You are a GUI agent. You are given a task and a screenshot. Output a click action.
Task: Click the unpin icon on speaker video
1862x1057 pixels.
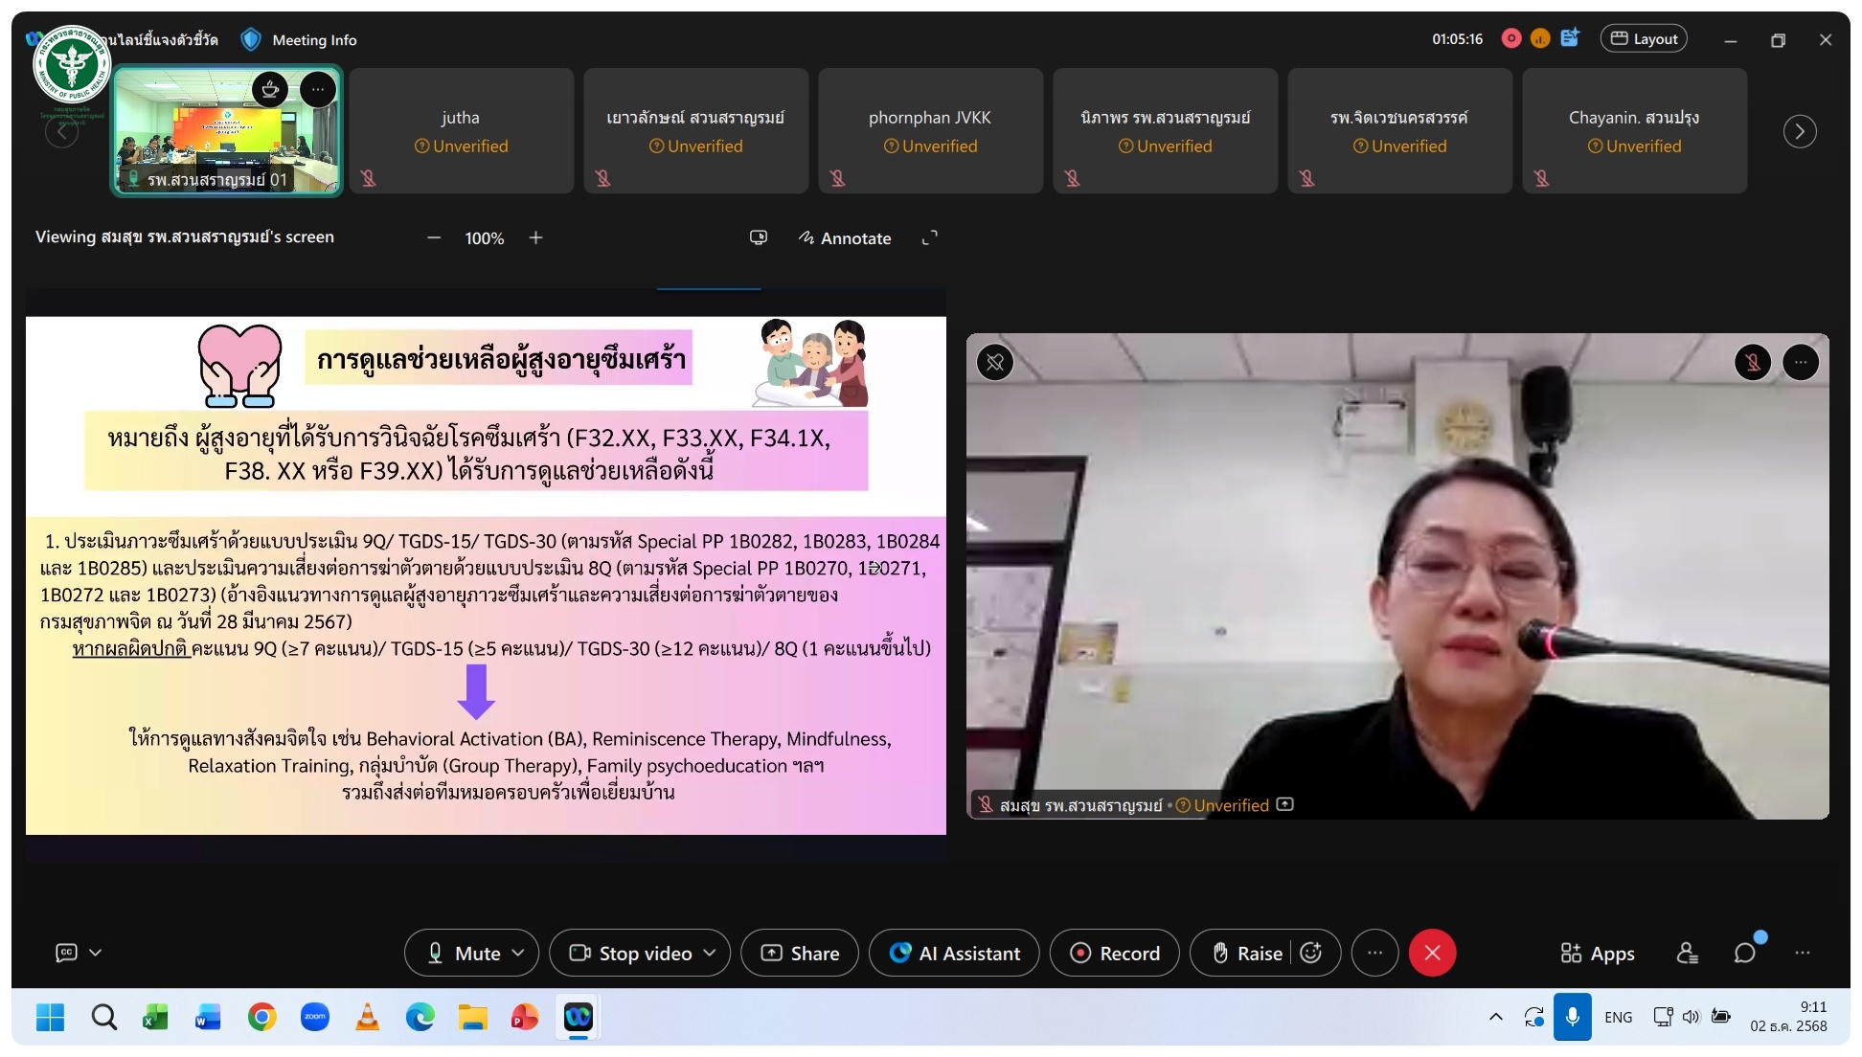click(x=995, y=362)
